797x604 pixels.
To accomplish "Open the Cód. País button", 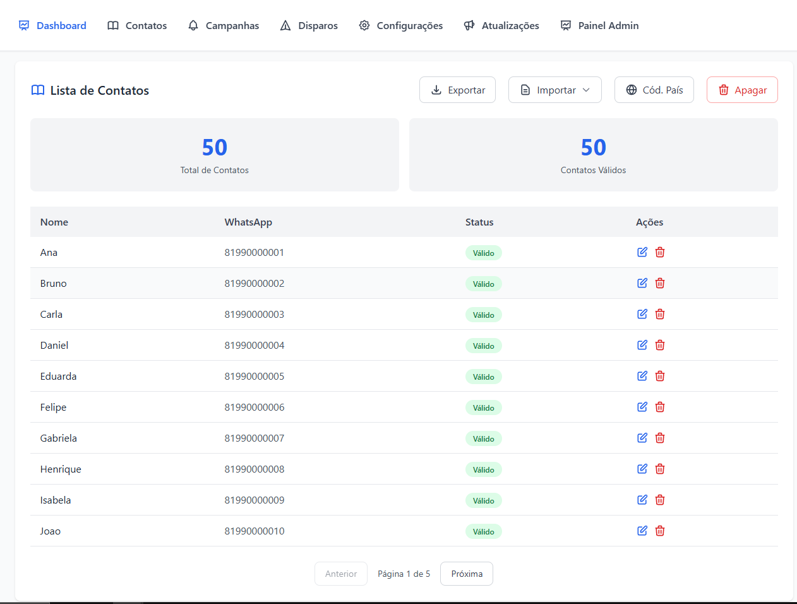I will pos(654,90).
